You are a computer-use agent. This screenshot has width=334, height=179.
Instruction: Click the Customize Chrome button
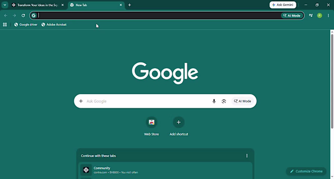[306, 171]
